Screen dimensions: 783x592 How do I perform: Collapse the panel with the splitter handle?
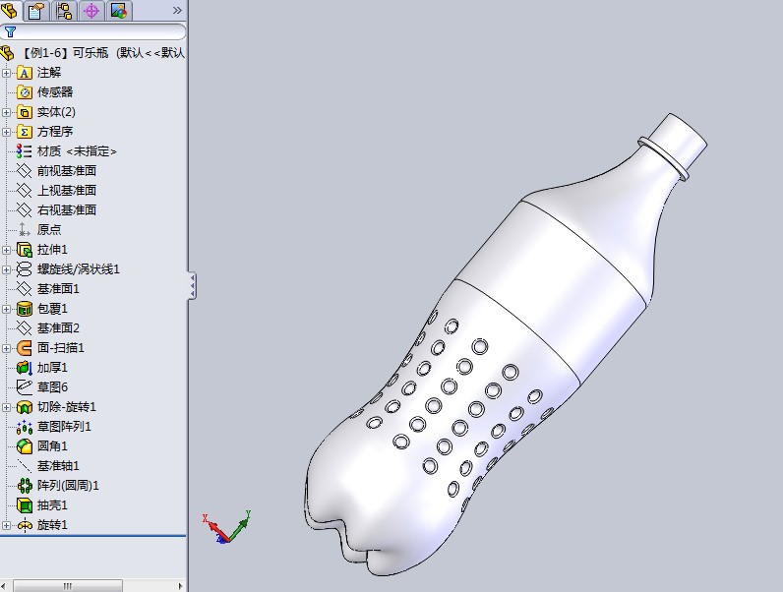pyautogui.click(x=192, y=285)
